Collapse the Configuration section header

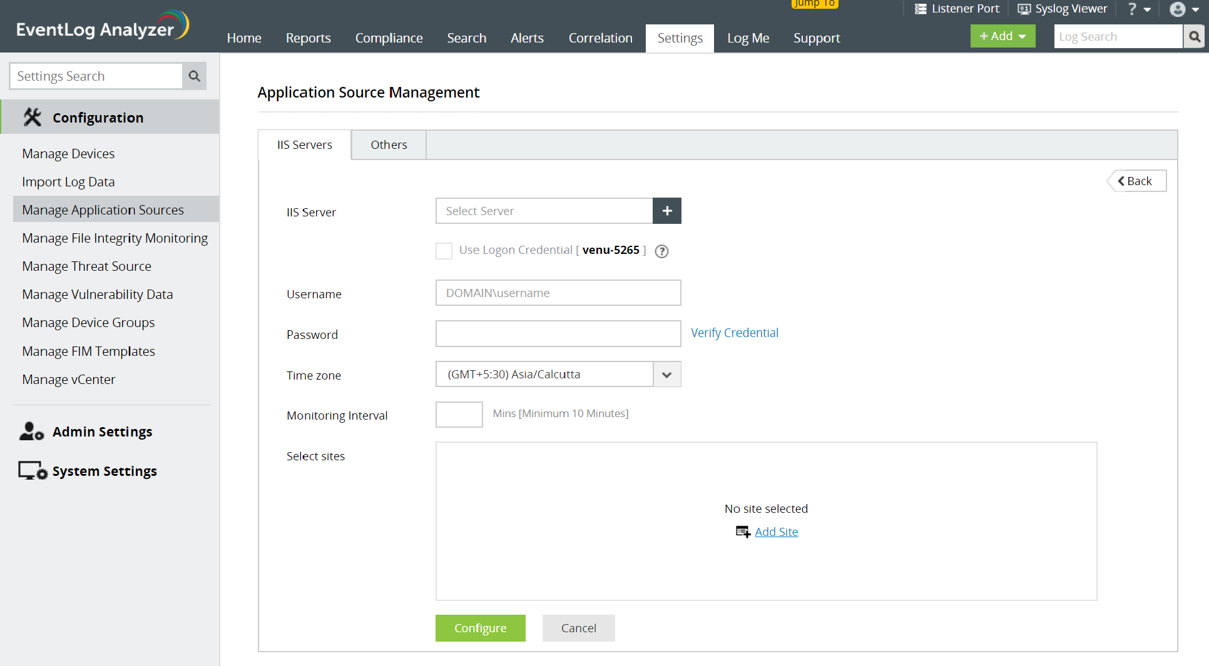(x=110, y=118)
